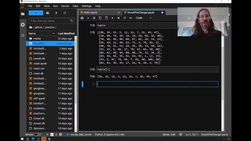
Task: Select the crawl.db file
Action: (50, 73)
